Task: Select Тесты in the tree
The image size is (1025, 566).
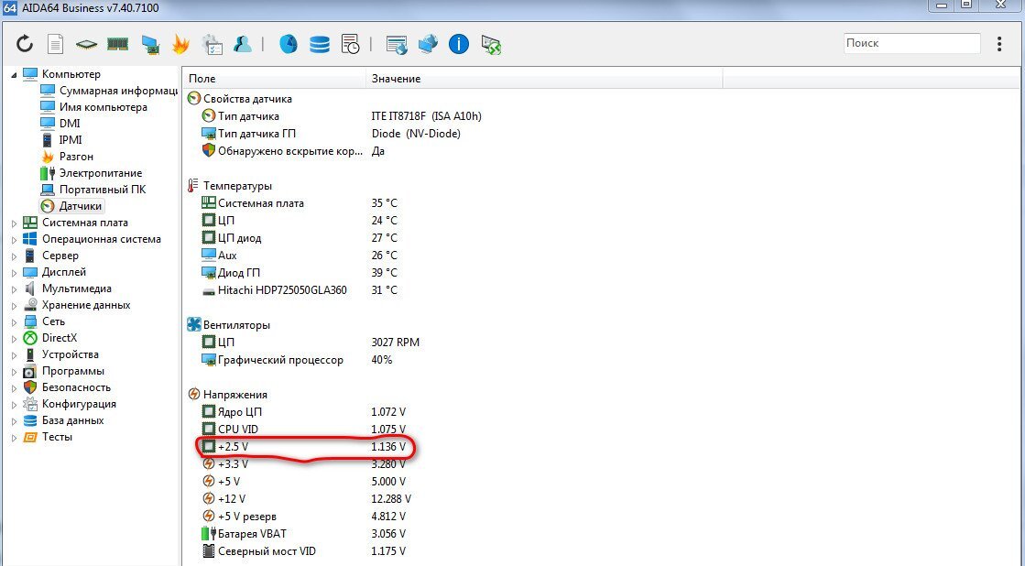Action: (x=48, y=437)
